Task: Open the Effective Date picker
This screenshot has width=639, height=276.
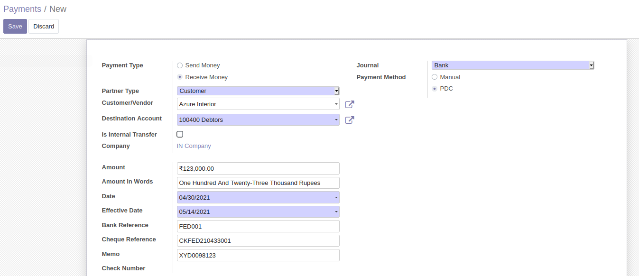Action: pos(258,212)
